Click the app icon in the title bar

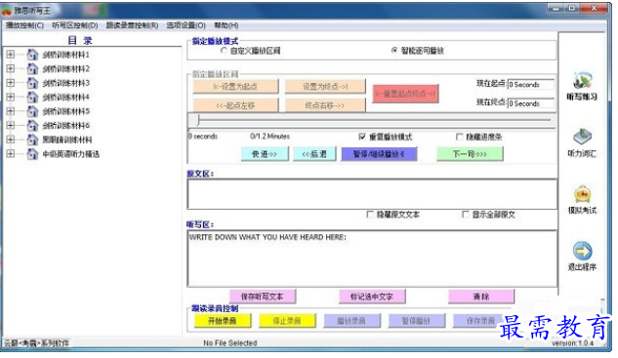click(7, 11)
